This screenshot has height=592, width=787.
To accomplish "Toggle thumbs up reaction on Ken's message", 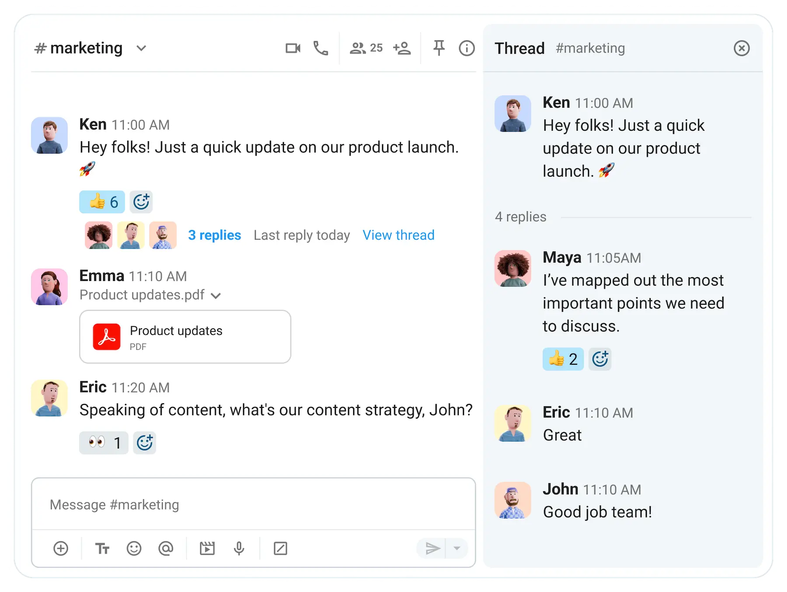I will pyautogui.click(x=102, y=202).
